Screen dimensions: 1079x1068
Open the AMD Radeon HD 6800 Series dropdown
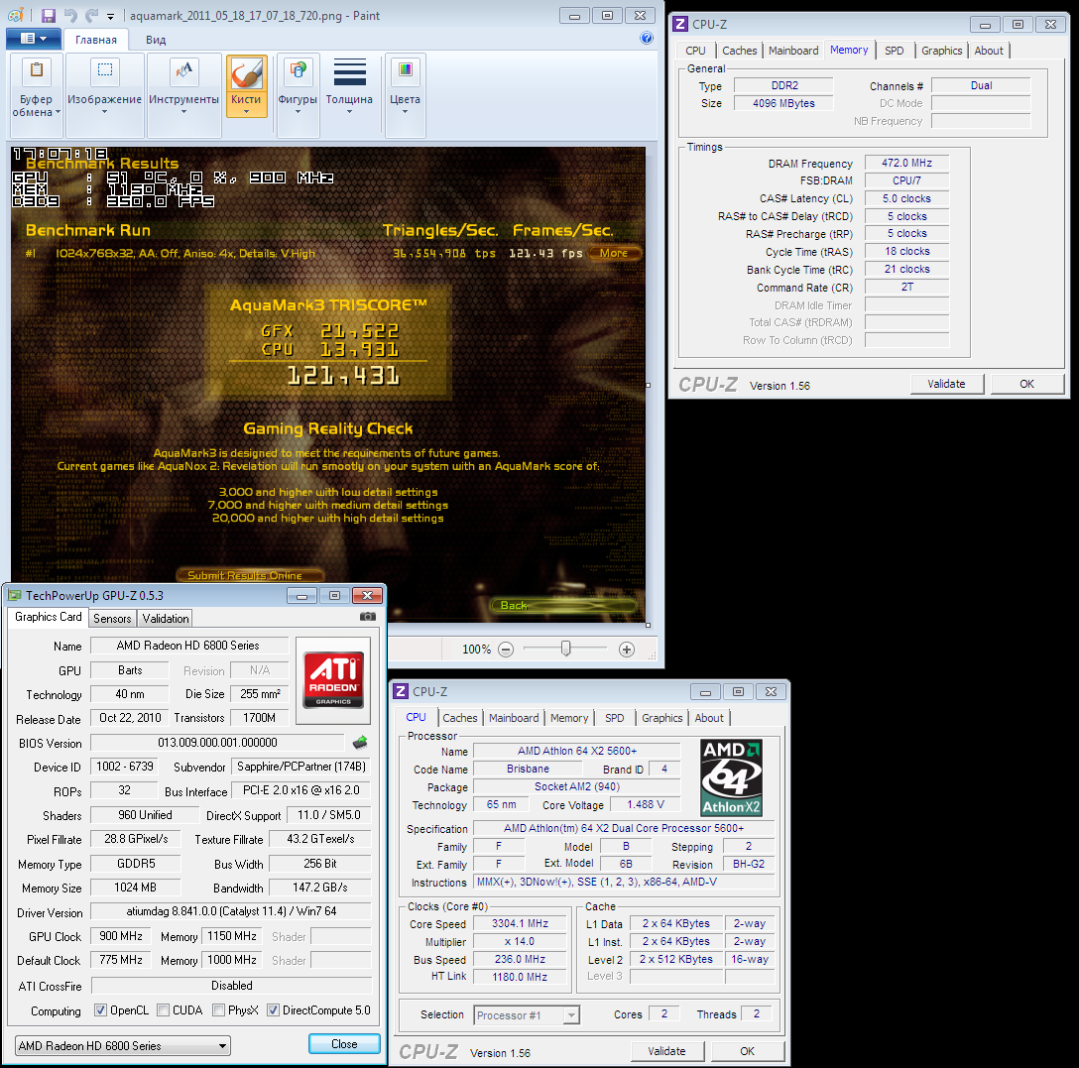click(123, 1046)
